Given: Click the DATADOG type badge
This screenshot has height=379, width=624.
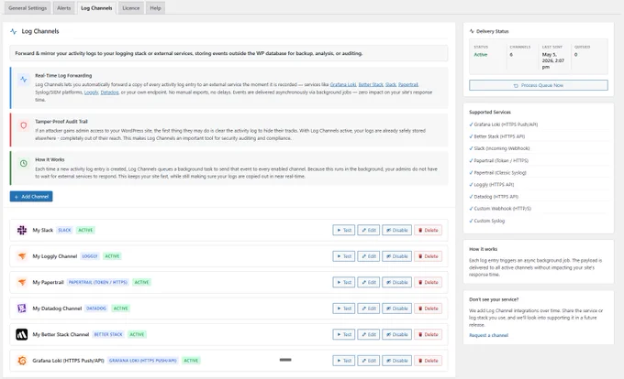Looking at the screenshot, I should pyautogui.click(x=96, y=309).
